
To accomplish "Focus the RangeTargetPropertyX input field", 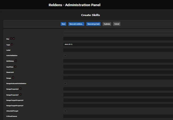I will (x=118, y=100).
